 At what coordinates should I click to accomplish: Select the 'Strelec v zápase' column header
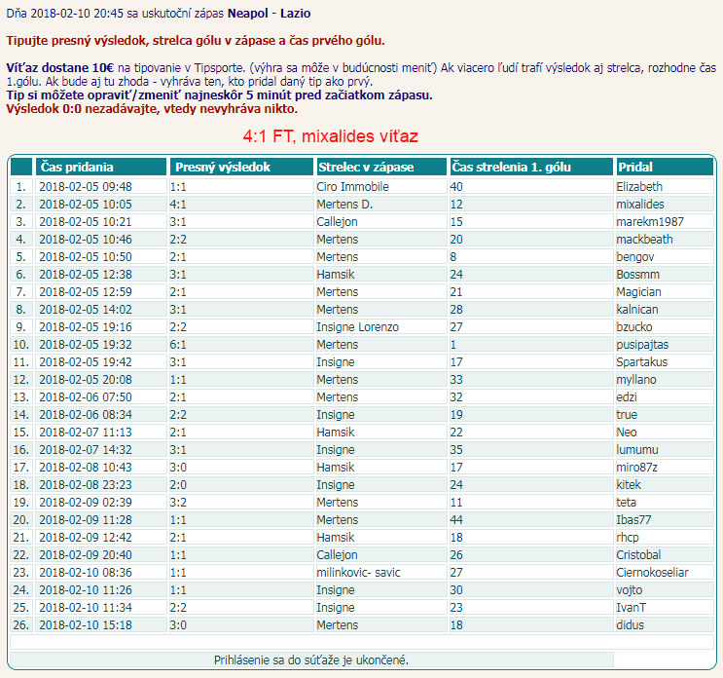pyautogui.click(x=366, y=167)
